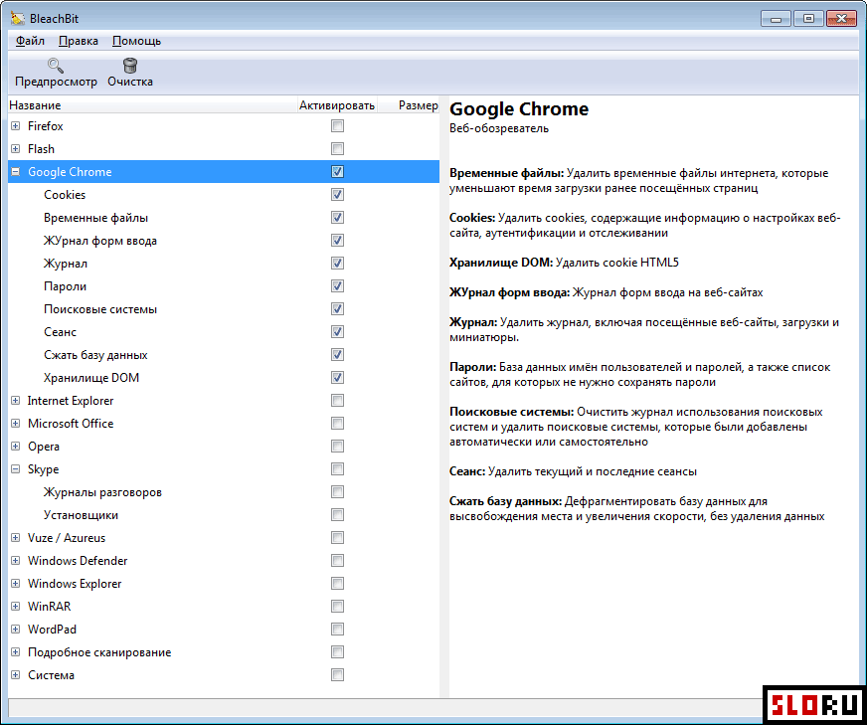Expand the Flash tree node
The width and height of the screenshot is (867, 725).
(x=16, y=149)
